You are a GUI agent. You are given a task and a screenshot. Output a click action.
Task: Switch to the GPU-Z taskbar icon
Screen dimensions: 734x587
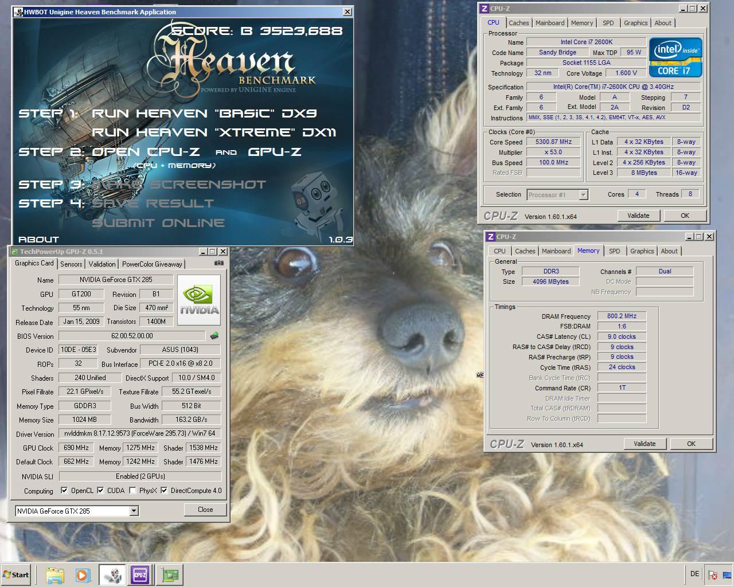169,574
